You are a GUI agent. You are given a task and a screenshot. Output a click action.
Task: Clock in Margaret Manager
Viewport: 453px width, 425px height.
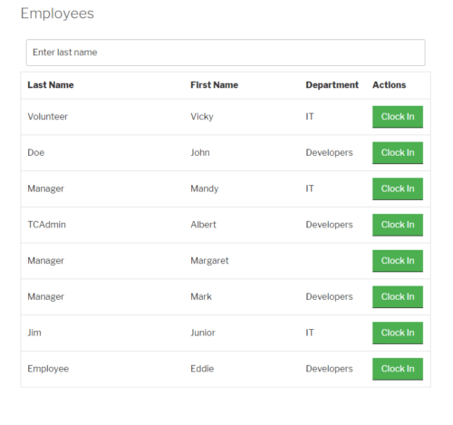(398, 261)
